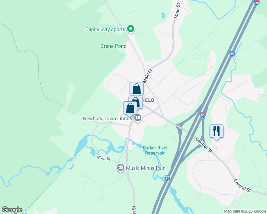
Task: Click the Capital city sports label text
Action: pyautogui.click(x=105, y=30)
